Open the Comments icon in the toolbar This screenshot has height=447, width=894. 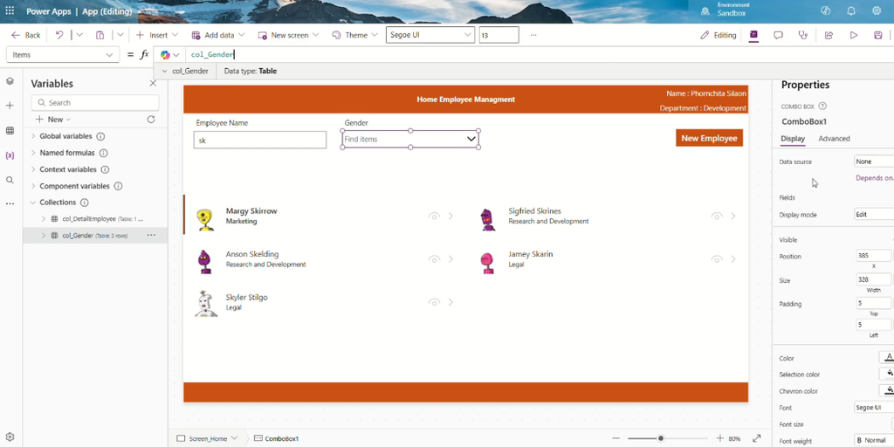778,35
